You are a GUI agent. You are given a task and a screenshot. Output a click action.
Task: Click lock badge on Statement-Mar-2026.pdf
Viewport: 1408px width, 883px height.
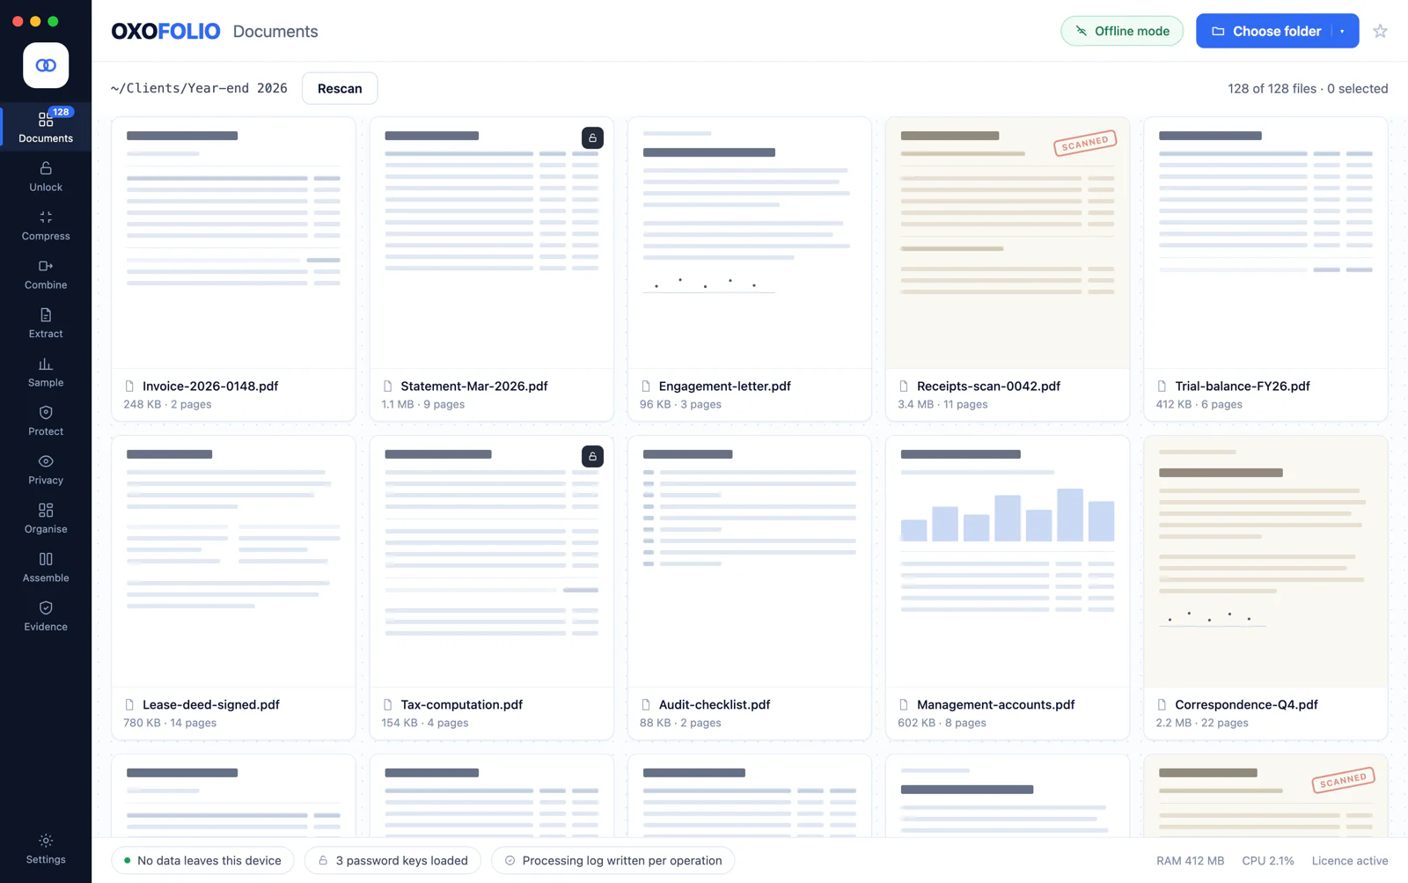[x=592, y=137]
